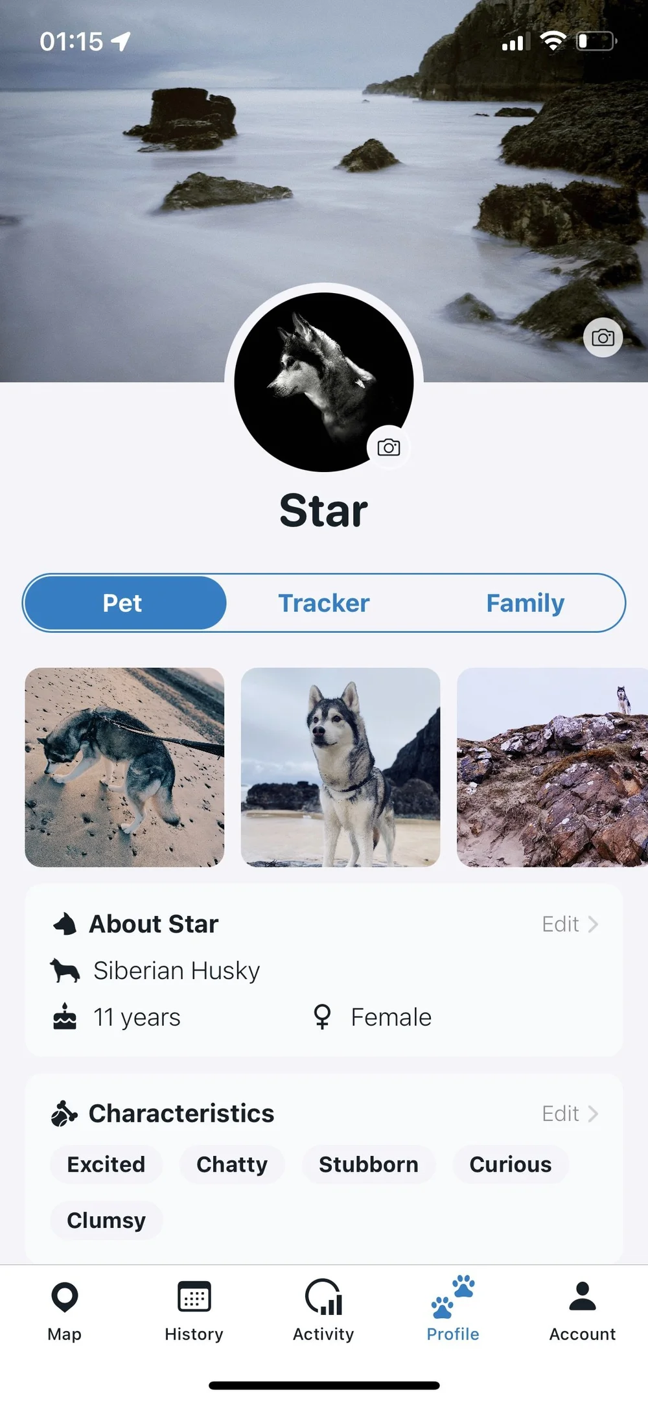Expand Characteristics chevron arrow
648x1403 pixels.
click(x=593, y=1113)
